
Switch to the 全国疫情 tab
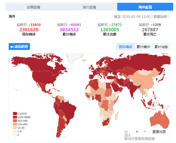(34, 7)
